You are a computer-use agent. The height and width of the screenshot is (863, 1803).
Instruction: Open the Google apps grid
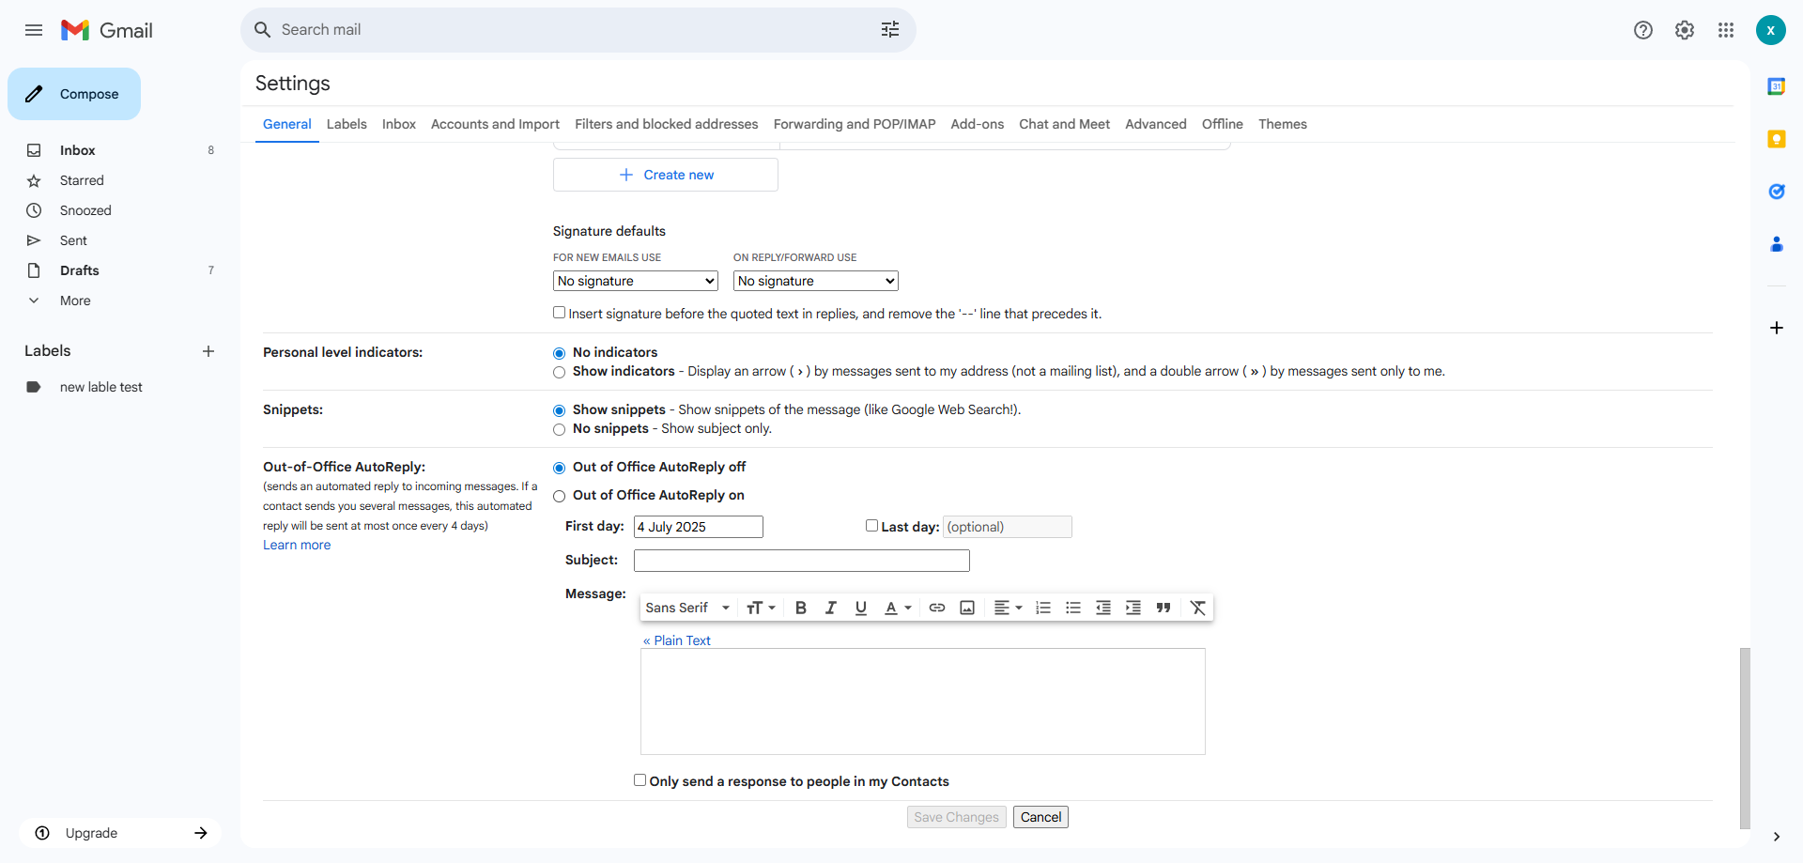(x=1726, y=30)
